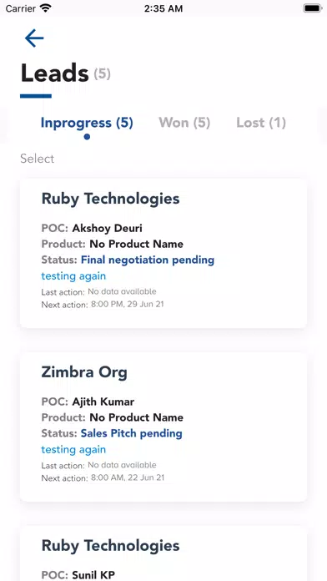Tap testing again note under Ruby Technologies
Viewport: 327px width, 581px height.
click(73, 276)
